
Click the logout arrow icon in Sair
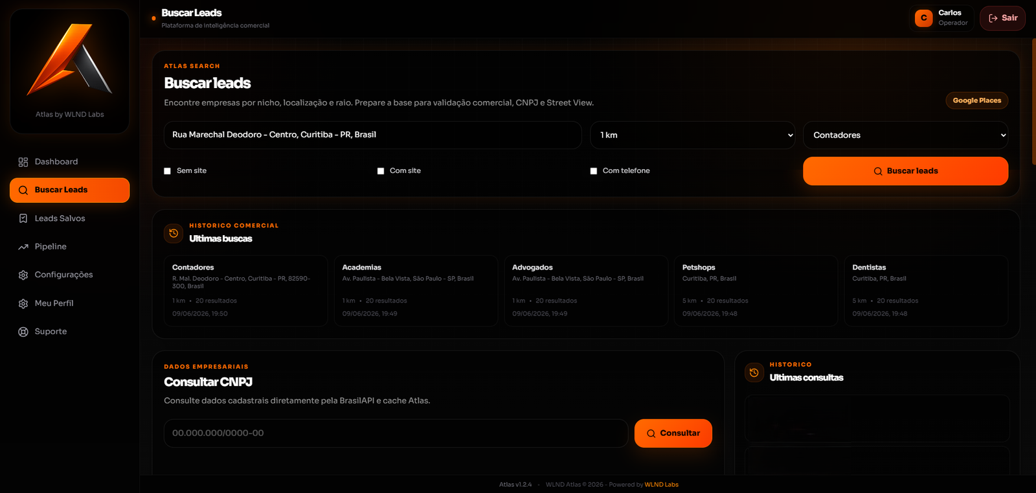tap(993, 18)
